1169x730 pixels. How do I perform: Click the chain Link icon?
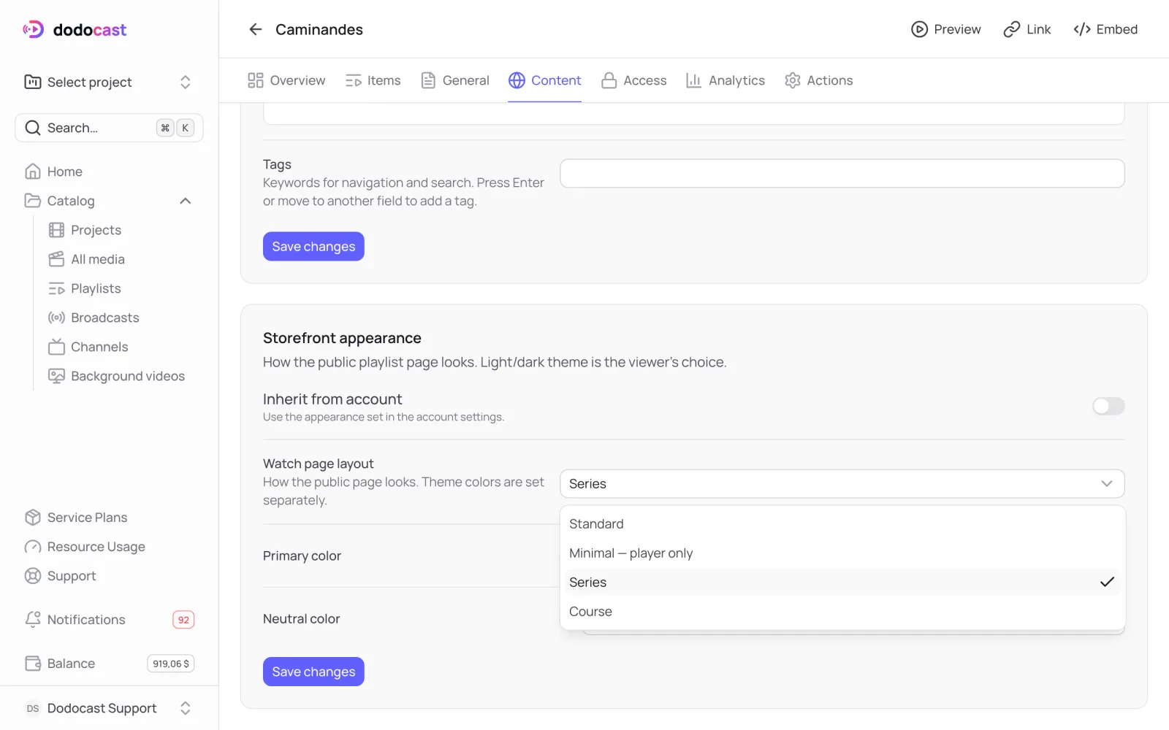(x=1012, y=29)
